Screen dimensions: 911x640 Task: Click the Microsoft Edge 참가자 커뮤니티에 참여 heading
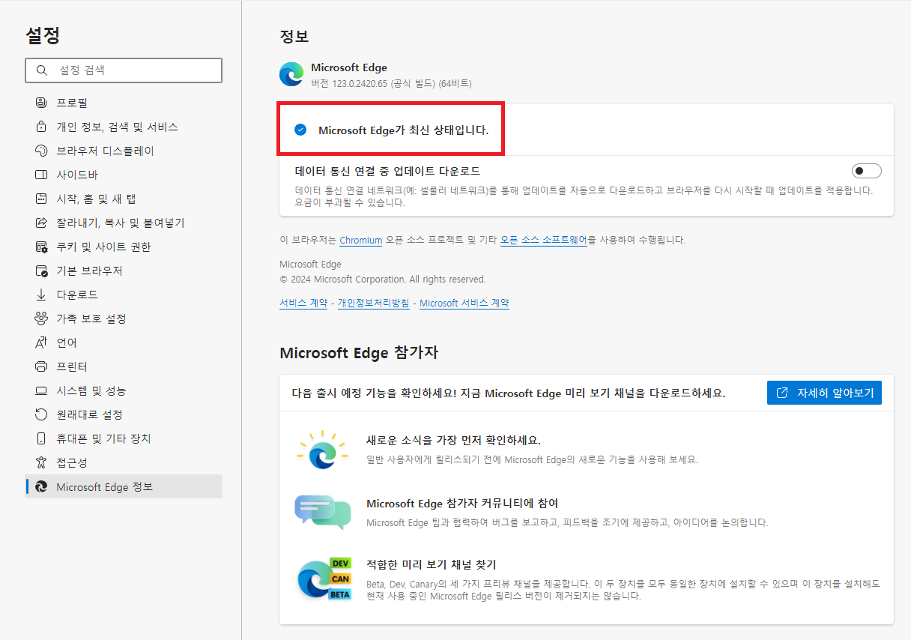(462, 504)
